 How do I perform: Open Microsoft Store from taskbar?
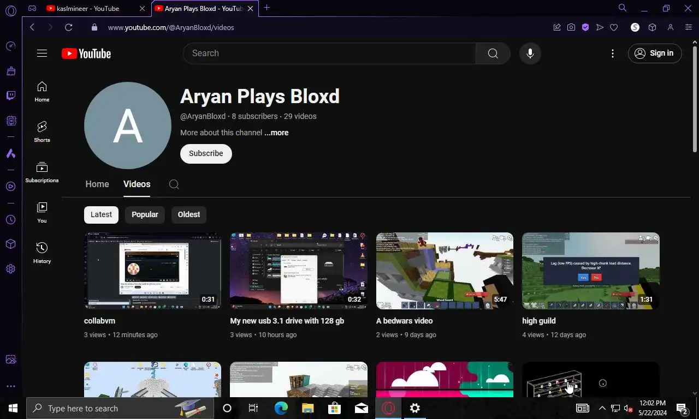334,408
